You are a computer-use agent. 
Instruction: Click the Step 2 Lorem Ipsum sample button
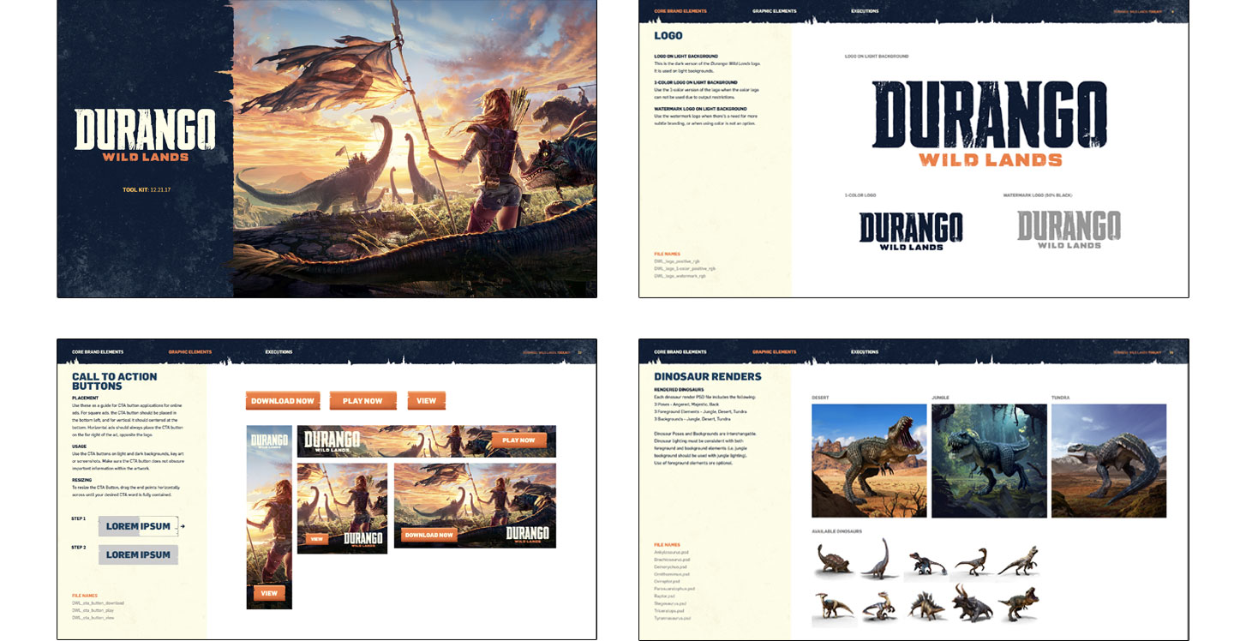138,554
